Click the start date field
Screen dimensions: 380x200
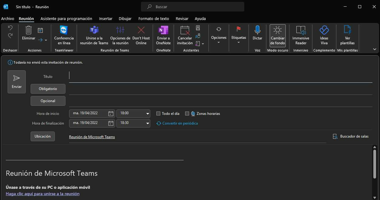click(x=92, y=114)
